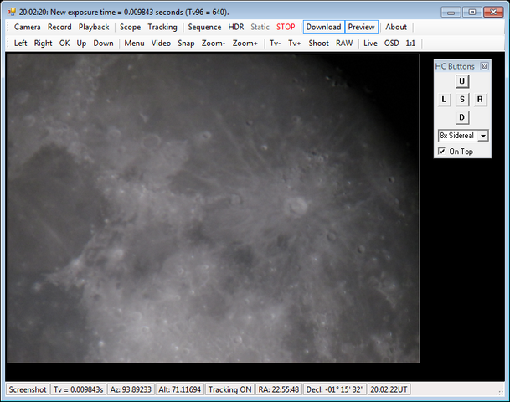Minimize the application window
This screenshot has width=510, height=402.
coord(451,12)
